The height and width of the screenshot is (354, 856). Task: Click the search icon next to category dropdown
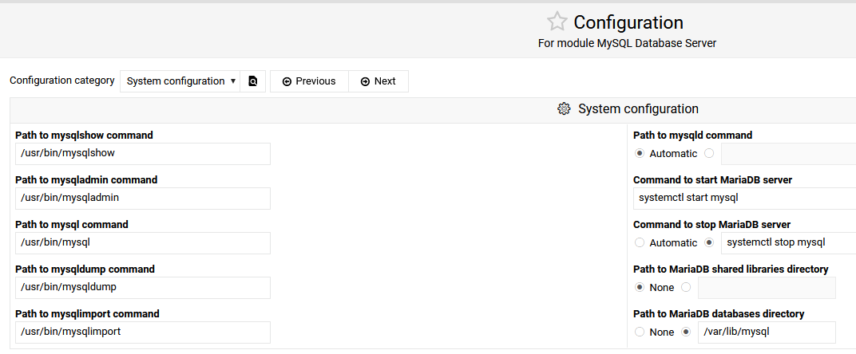click(252, 81)
